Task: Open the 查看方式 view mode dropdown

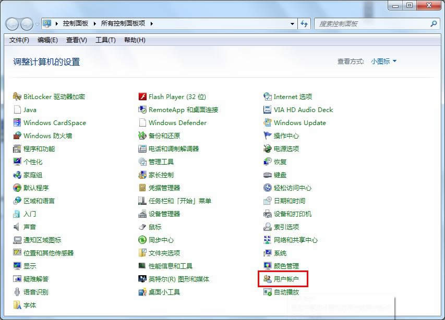Action: tap(384, 61)
